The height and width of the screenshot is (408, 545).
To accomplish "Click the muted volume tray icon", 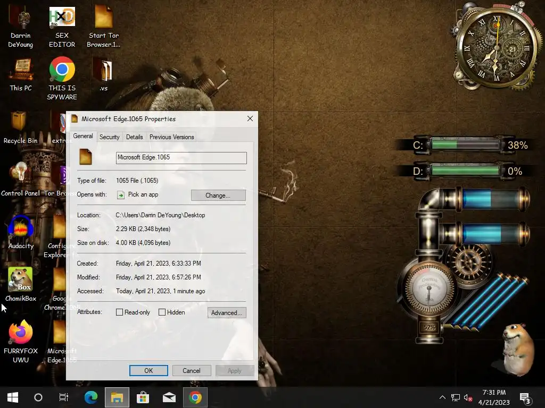I will pos(468,397).
